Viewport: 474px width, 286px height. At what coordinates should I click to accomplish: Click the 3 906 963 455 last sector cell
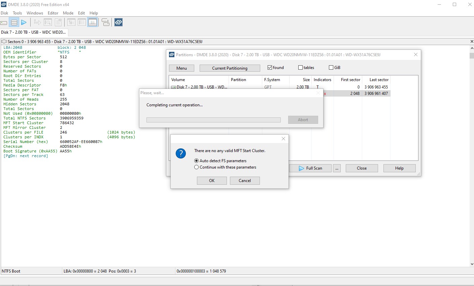tap(376, 87)
